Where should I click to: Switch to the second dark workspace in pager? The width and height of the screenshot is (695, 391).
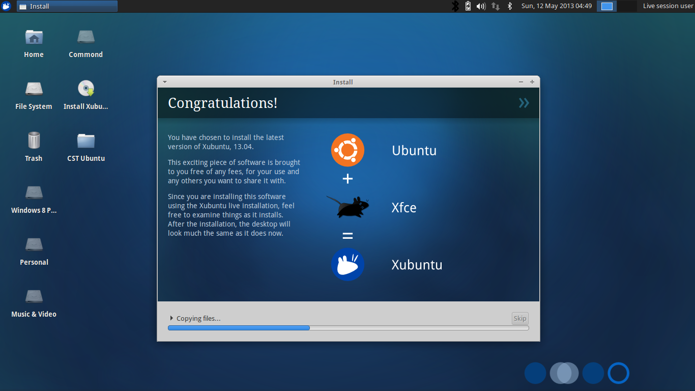point(627,6)
